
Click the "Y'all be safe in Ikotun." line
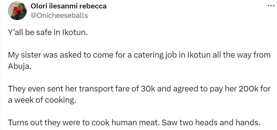47,33
